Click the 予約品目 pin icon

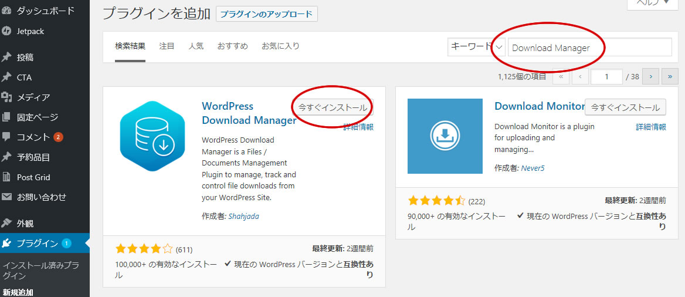pos(6,157)
